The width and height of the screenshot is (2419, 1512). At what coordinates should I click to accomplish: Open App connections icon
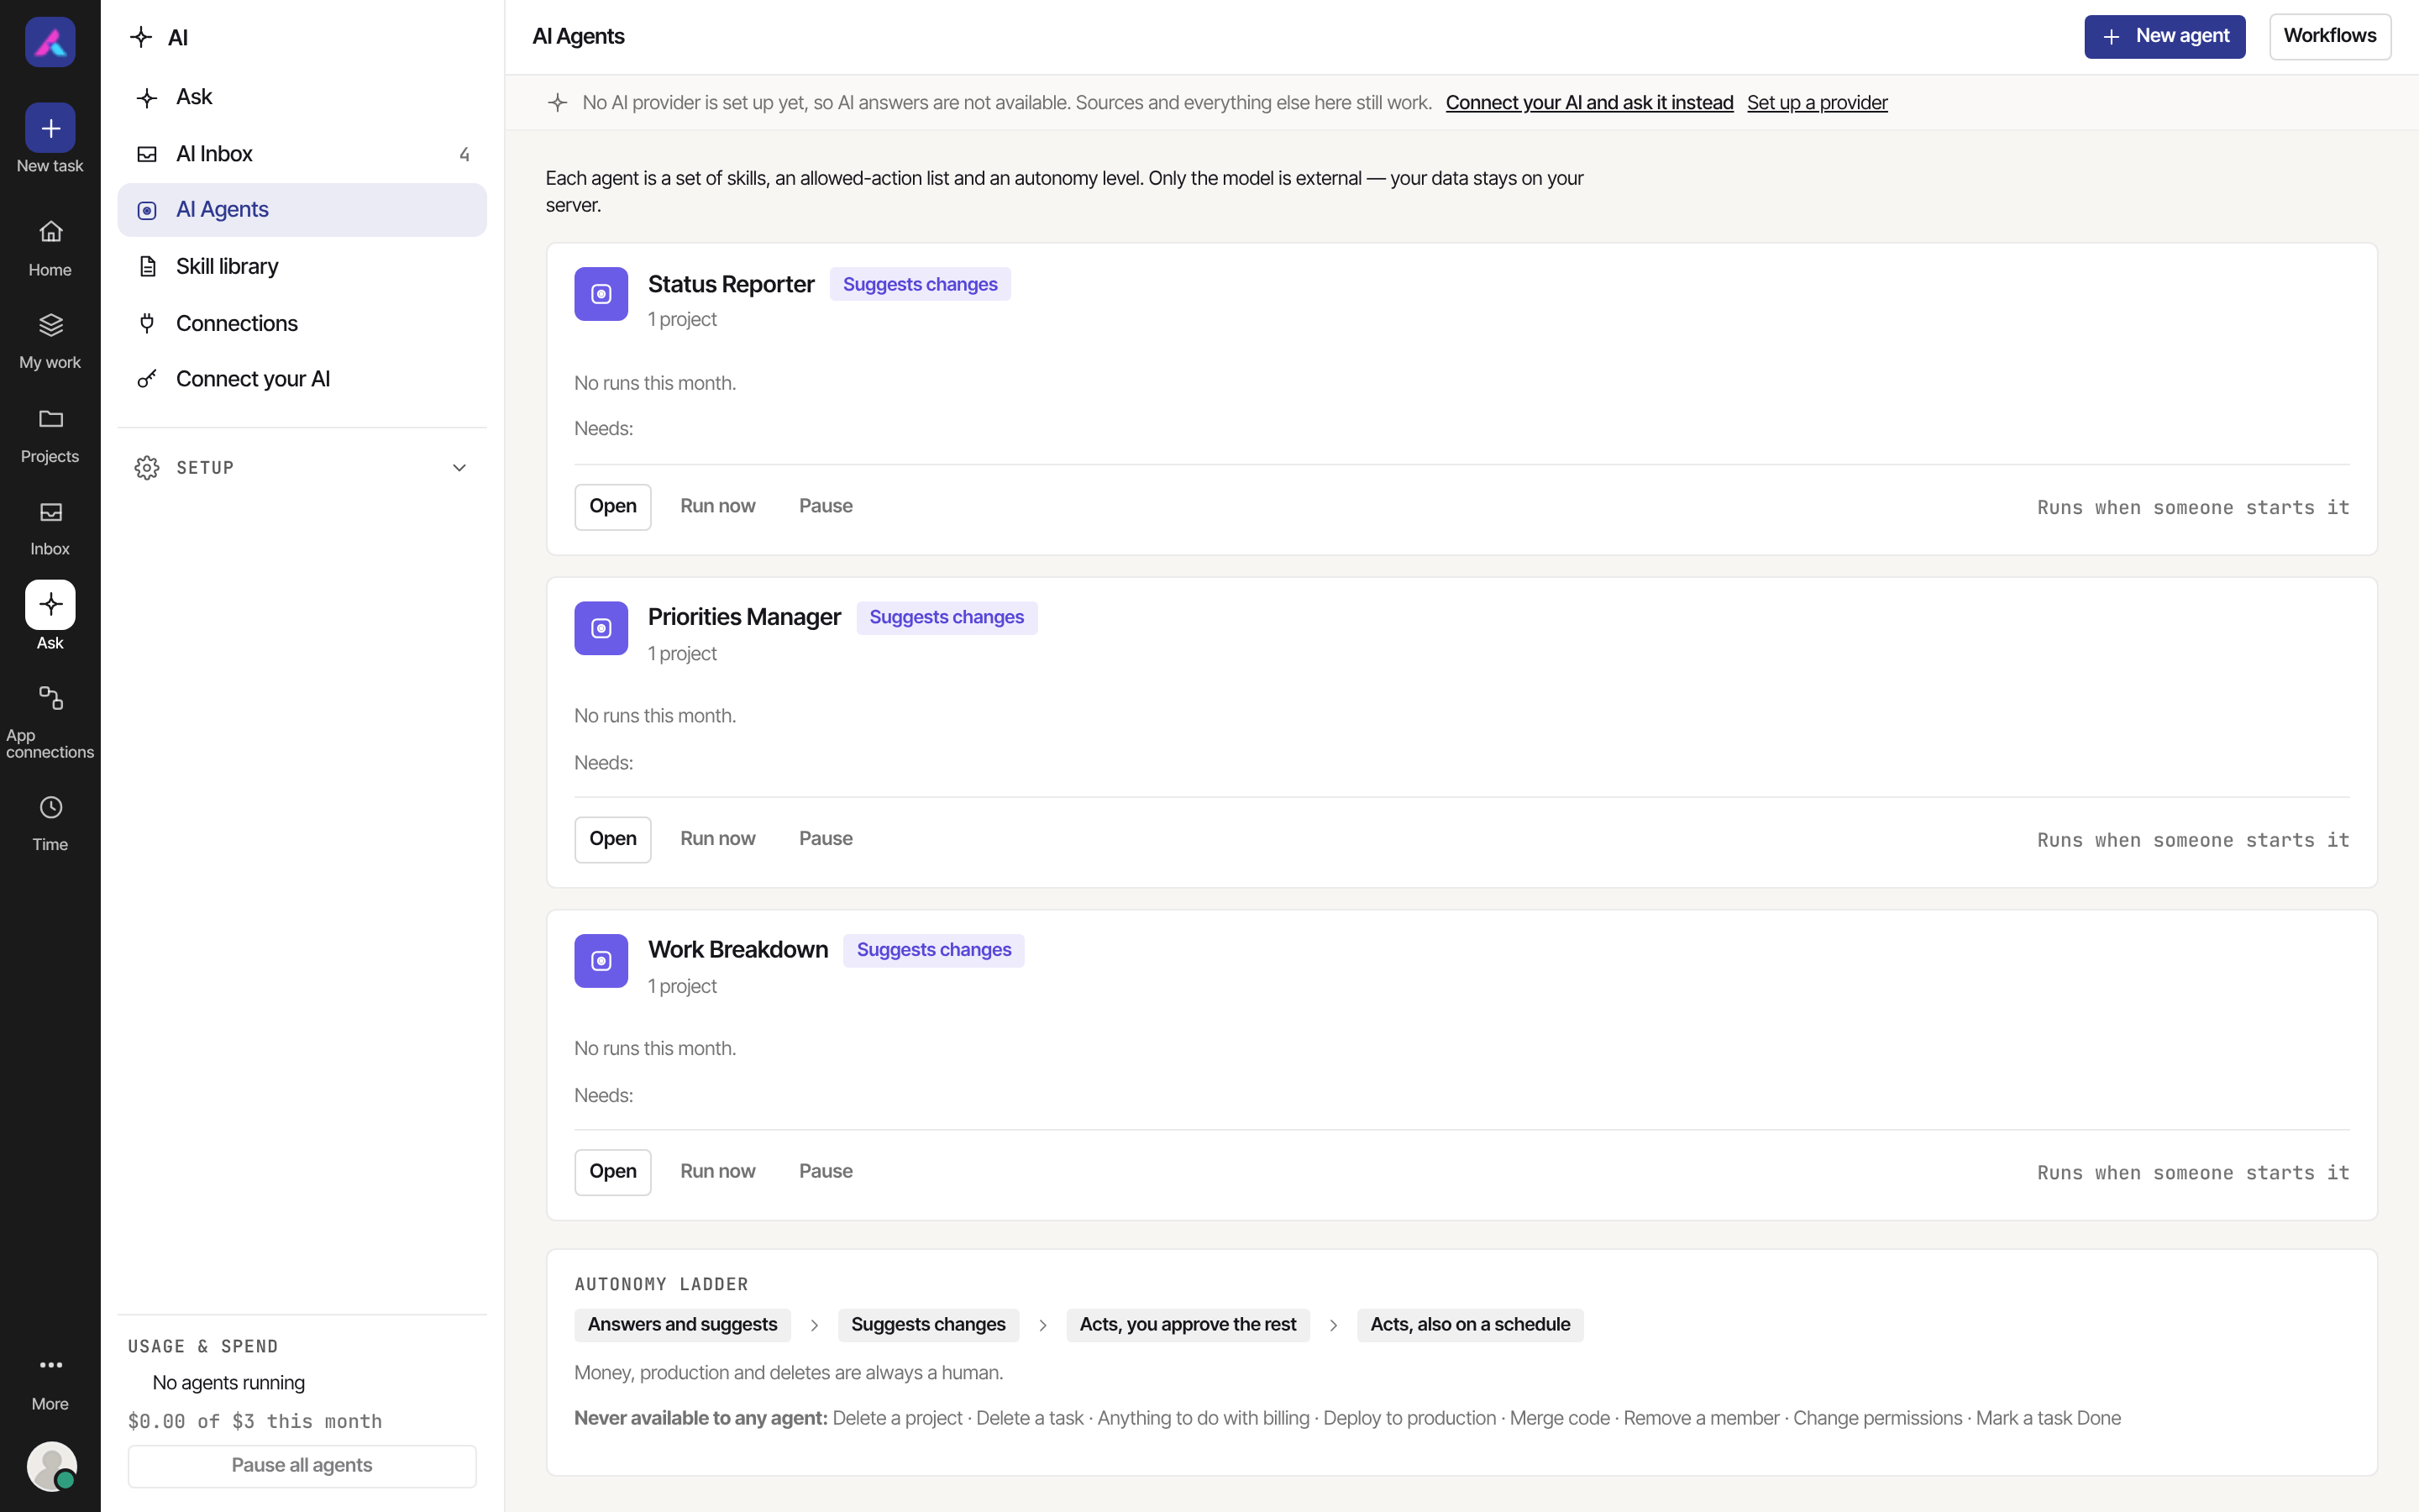click(50, 698)
